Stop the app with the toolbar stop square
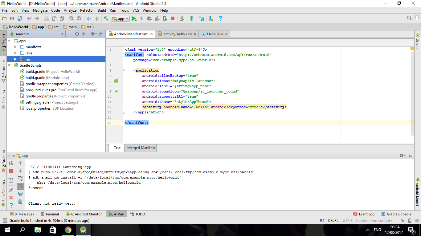This screenshot has height=236, width=421. click(173, 19)
